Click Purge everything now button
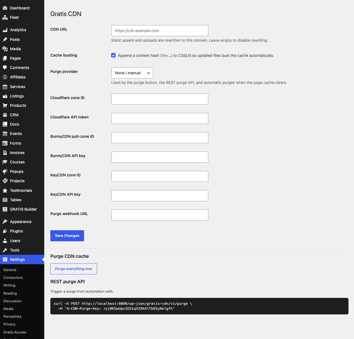The image size is (354, 339). tap(74, 269)
